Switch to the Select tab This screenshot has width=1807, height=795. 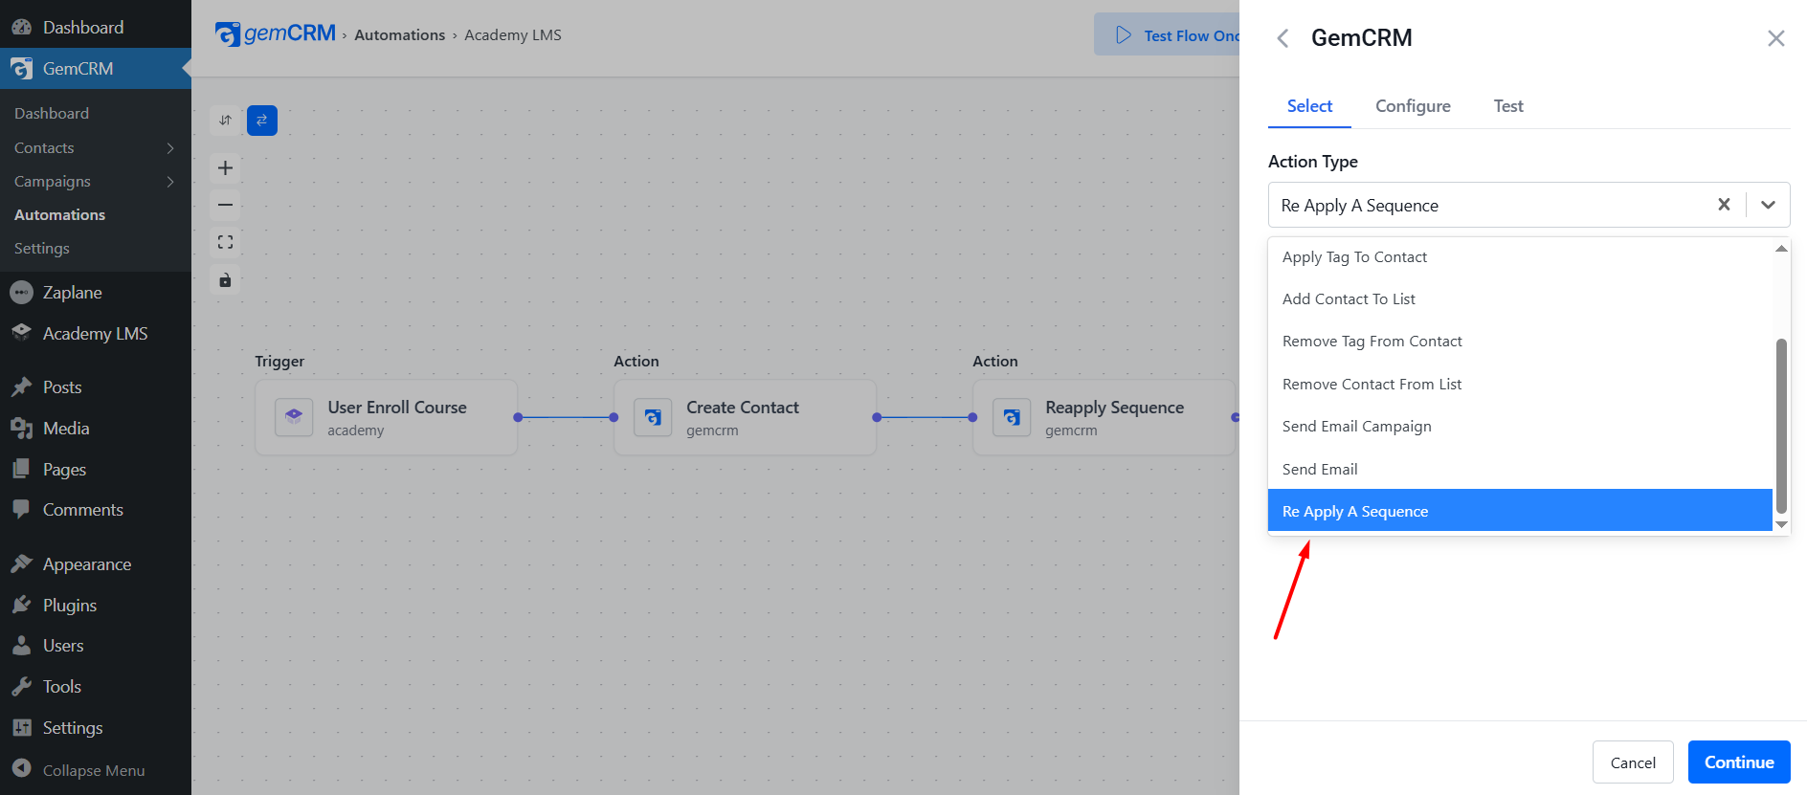coord(1309,106)
